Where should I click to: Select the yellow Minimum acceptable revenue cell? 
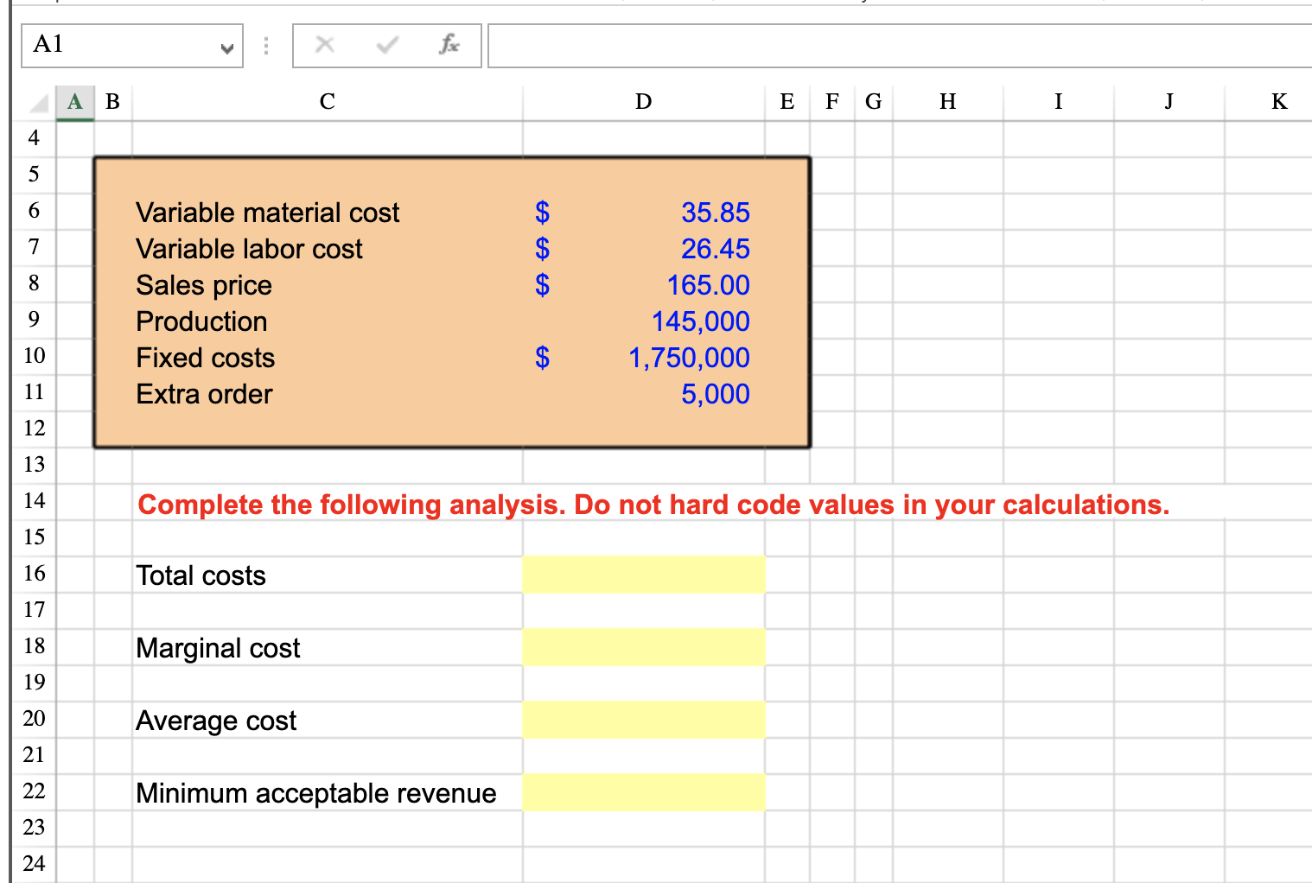pos(644,792)
